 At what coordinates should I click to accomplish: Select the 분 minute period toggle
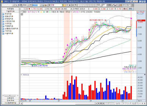73,5
